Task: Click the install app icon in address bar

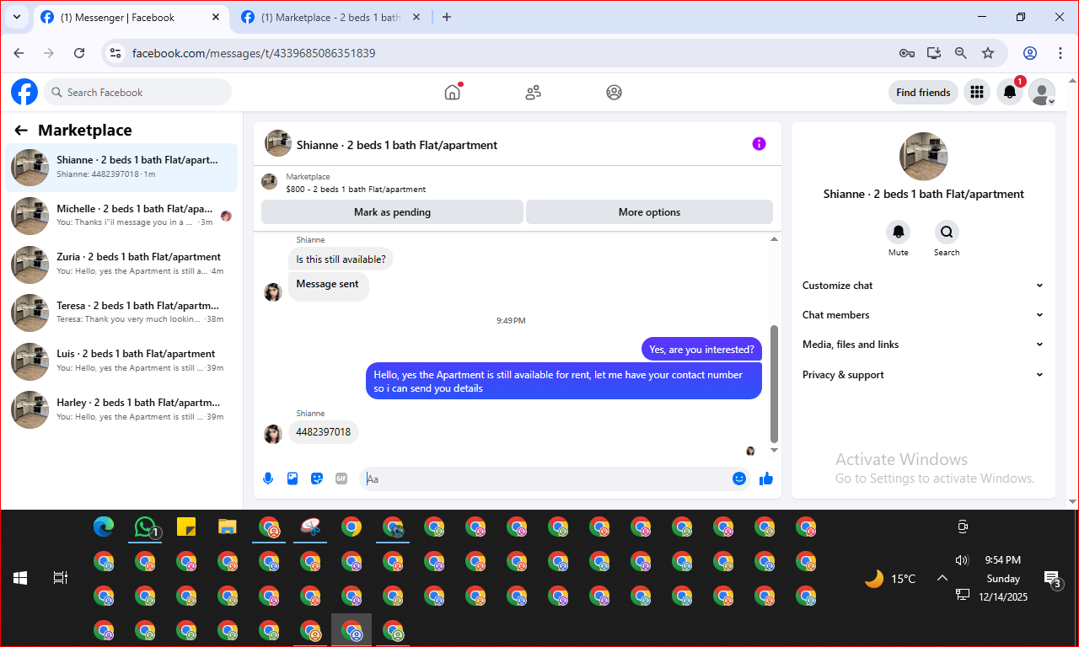Action: [934, 53]
